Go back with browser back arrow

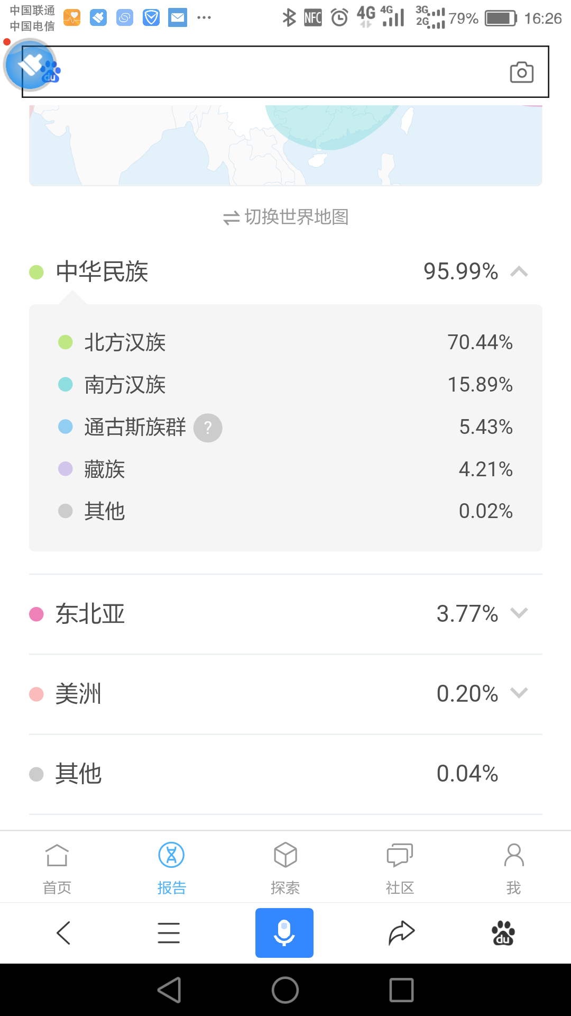coord(63,933)
